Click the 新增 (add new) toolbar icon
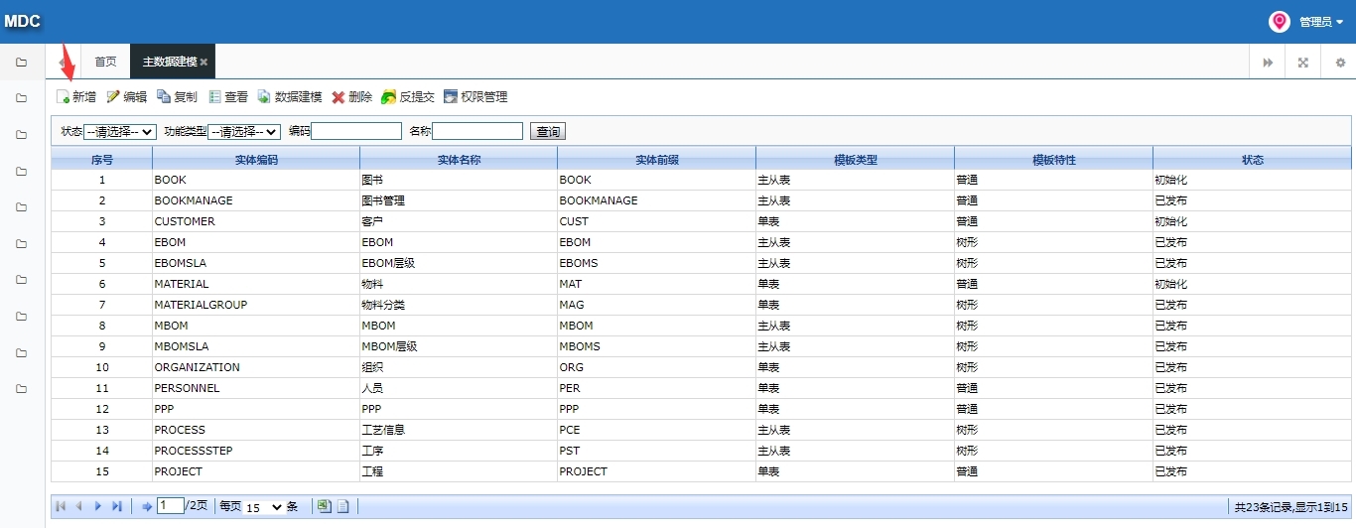 75,97
